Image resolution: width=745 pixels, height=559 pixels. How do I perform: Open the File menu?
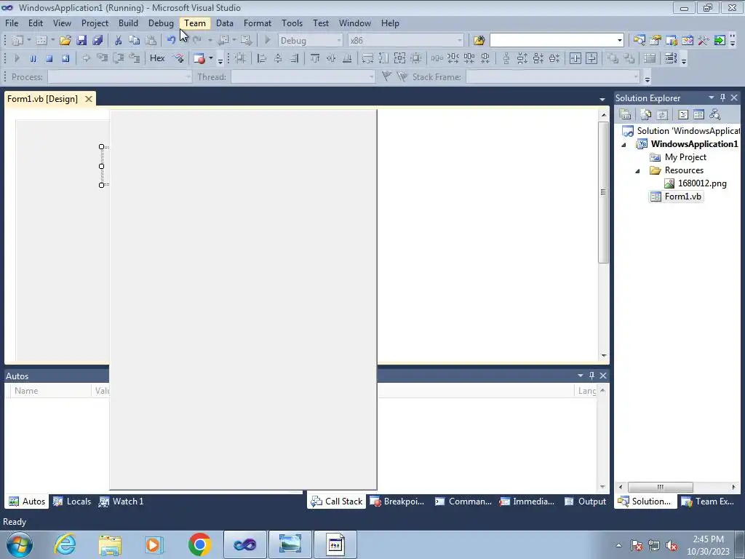pyautogui.click(x=12, y=23)
